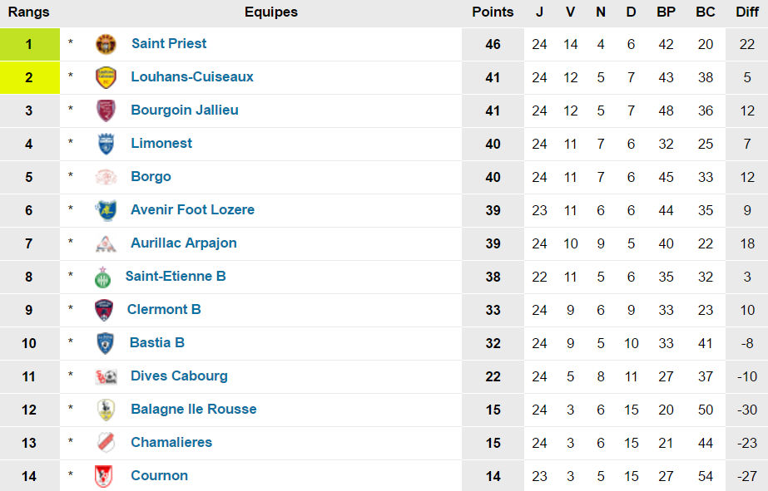
Task: Click the Points column header
Action: pyautogui.click(x=493, y=12)
